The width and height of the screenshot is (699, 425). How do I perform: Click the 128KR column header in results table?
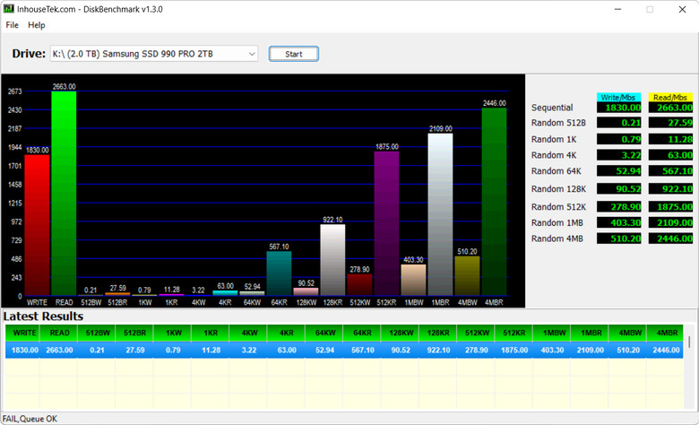[x=438, y=333]
